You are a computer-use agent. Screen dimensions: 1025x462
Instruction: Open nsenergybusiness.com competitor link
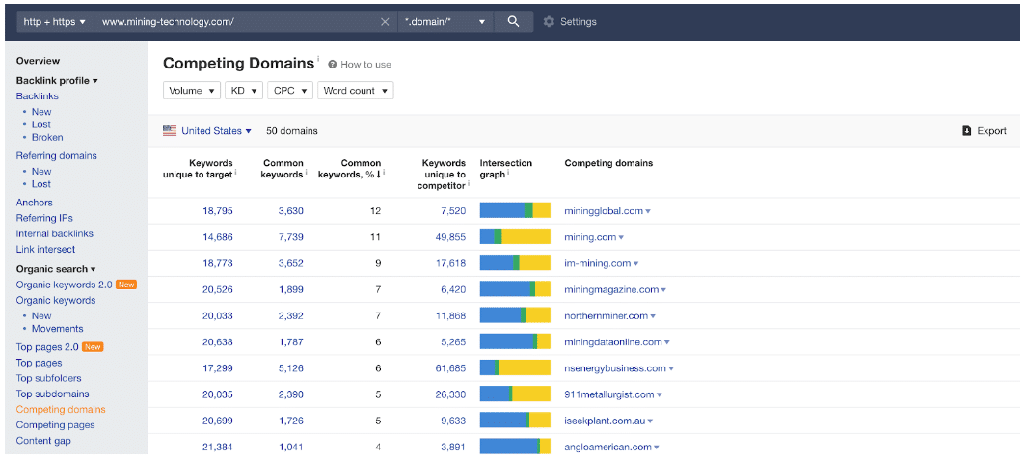tap(615, 367)
